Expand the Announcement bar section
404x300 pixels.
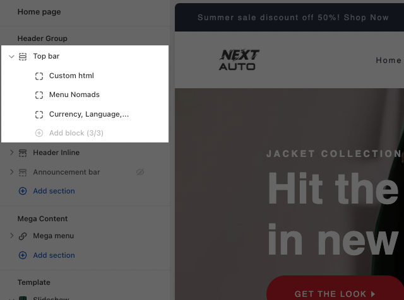[x=11, y=172]
